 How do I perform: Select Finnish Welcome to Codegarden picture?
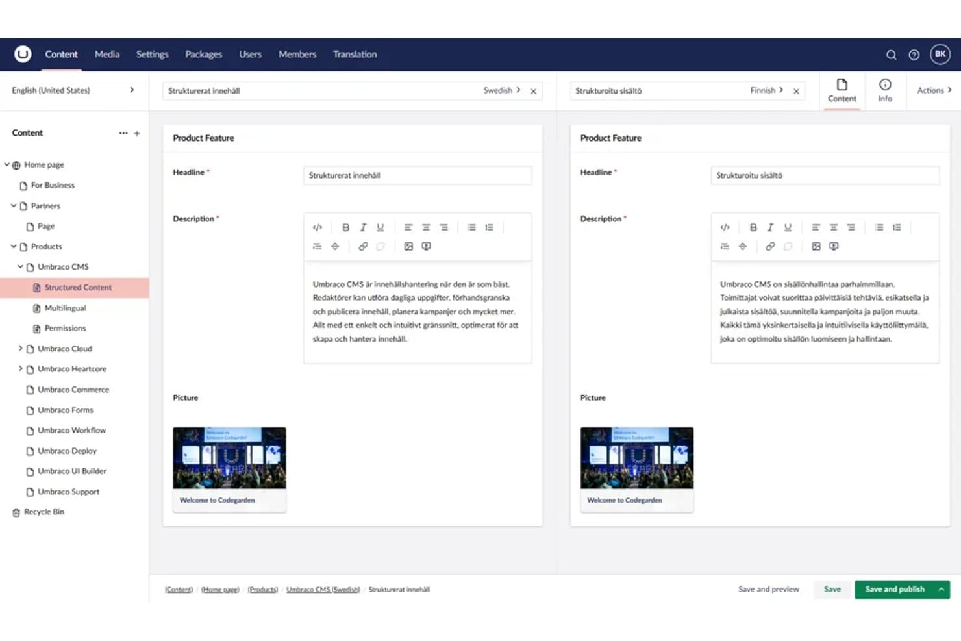(x=637, y=470)
